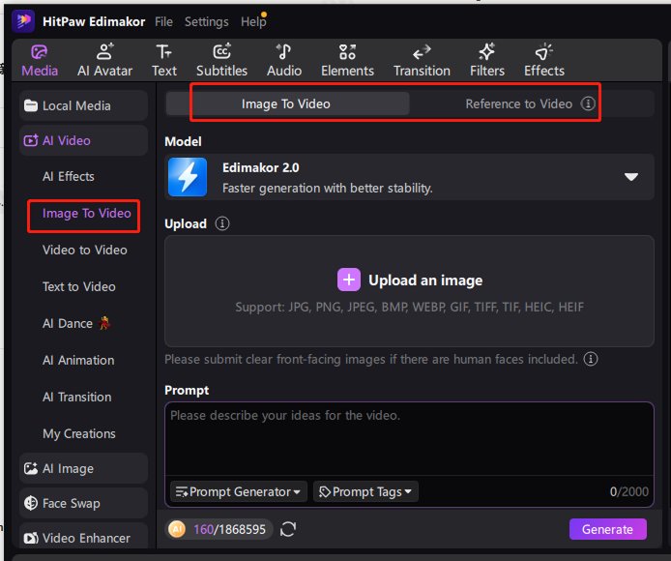The height and width of the screenshot is (561, 671).
Task: Click info icon next to Reference to Video
Action: pos(588,103)
